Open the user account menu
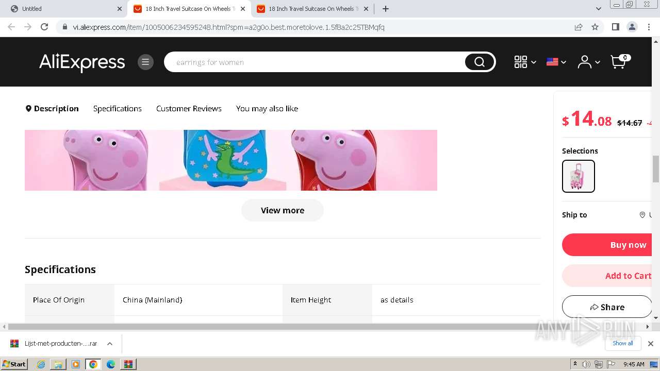660x371 pixels. [x=588, y=62]
